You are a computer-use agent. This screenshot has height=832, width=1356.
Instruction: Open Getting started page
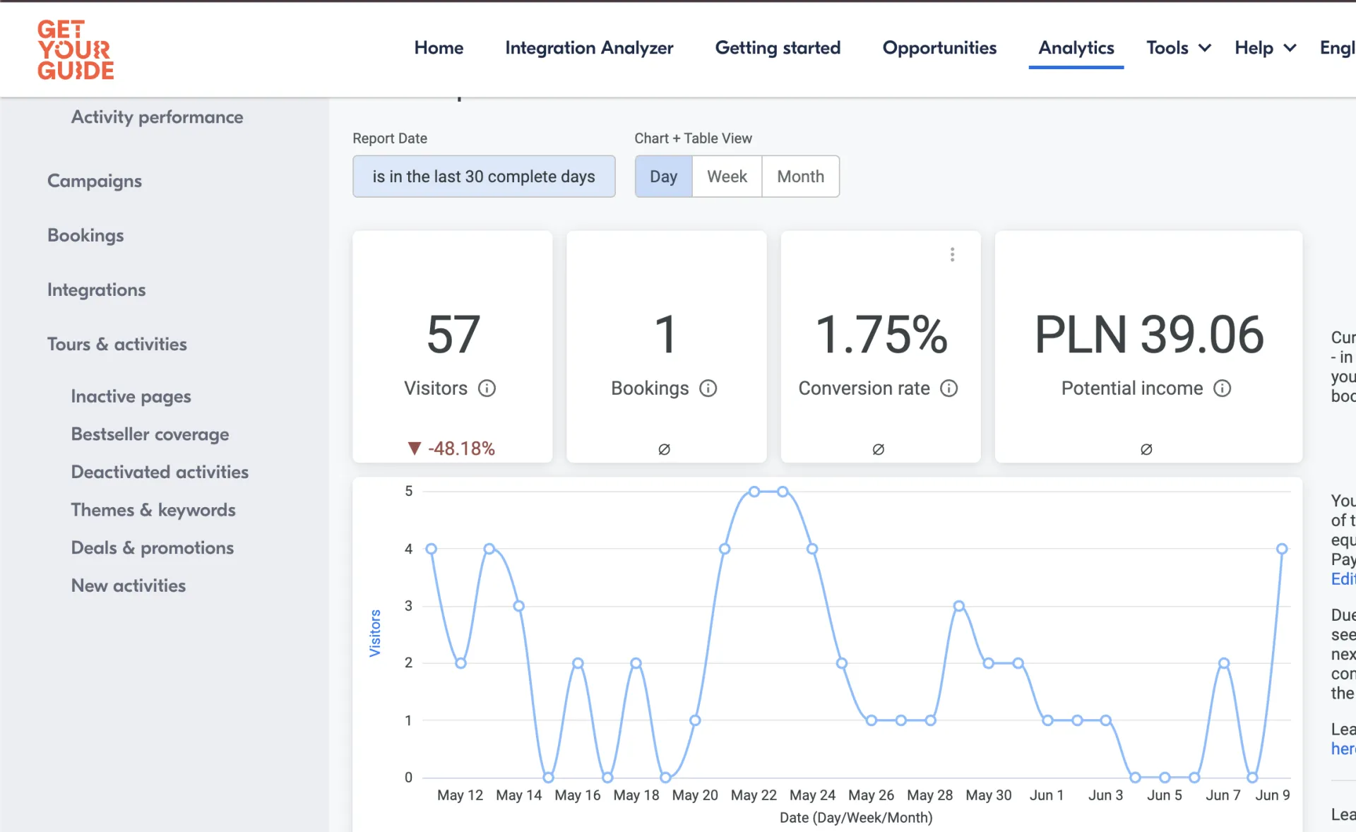pyautogui.click(x=778, y=48)
